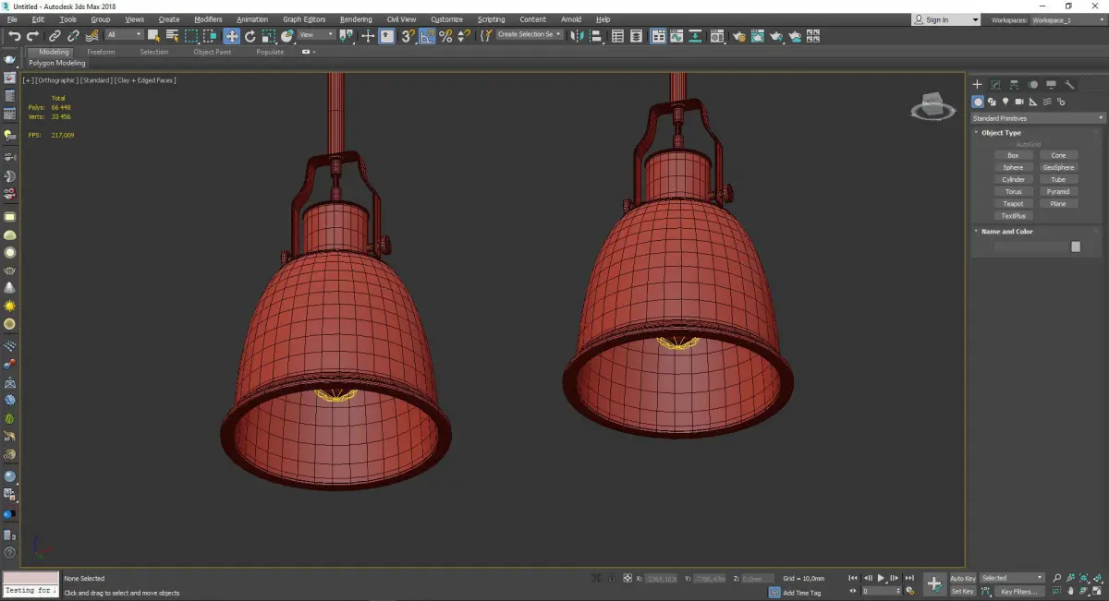
Task: Activate the Rotate tool
Action: (x=250, y=36)
